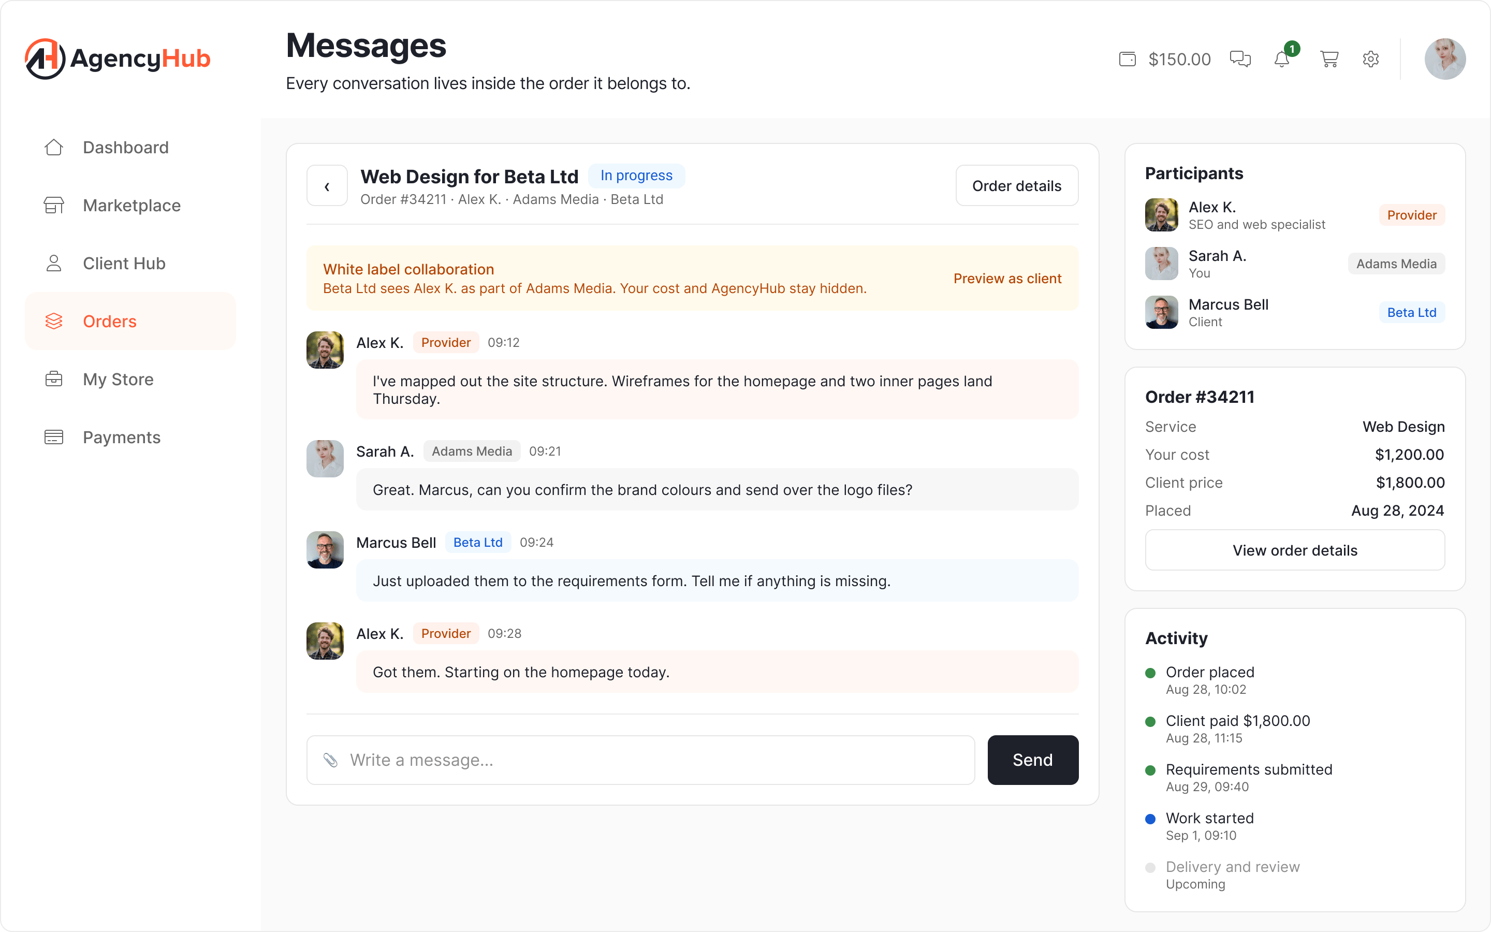Viewport: 1491px width, 932px height.
Task: Click the In progress status badge
Action: point(636,176)
